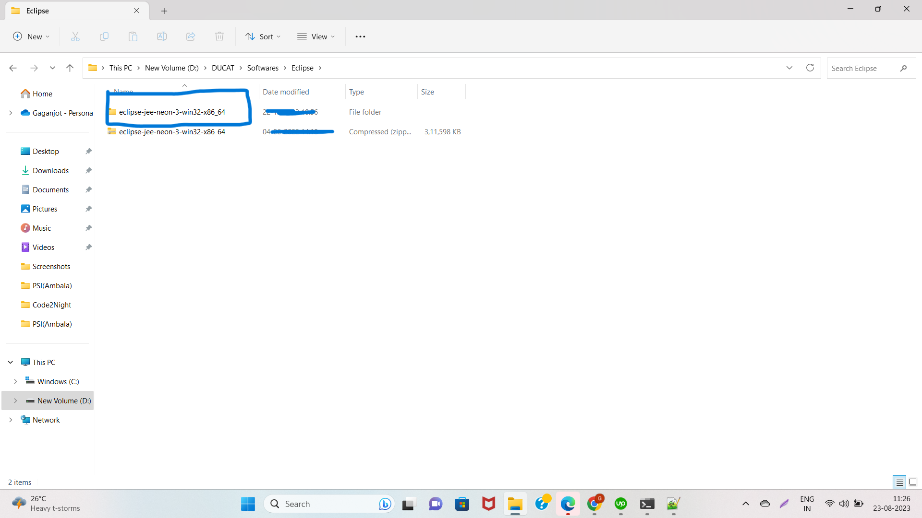The width and height of the screenshot is (922, 518).
Task: Open the See more ellipsis menu
Action: point(360,36)
